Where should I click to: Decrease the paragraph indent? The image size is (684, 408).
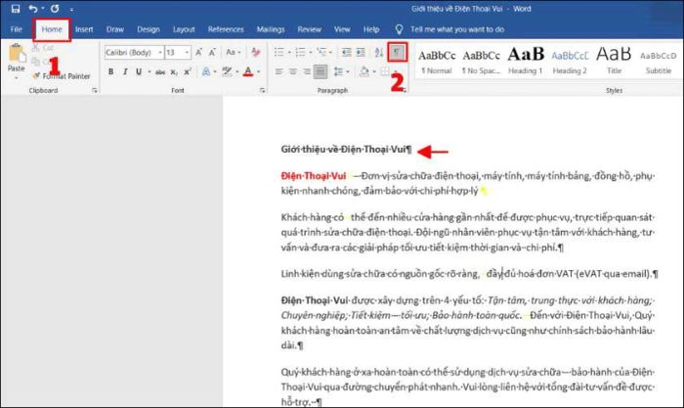click(x=346, y=53)
